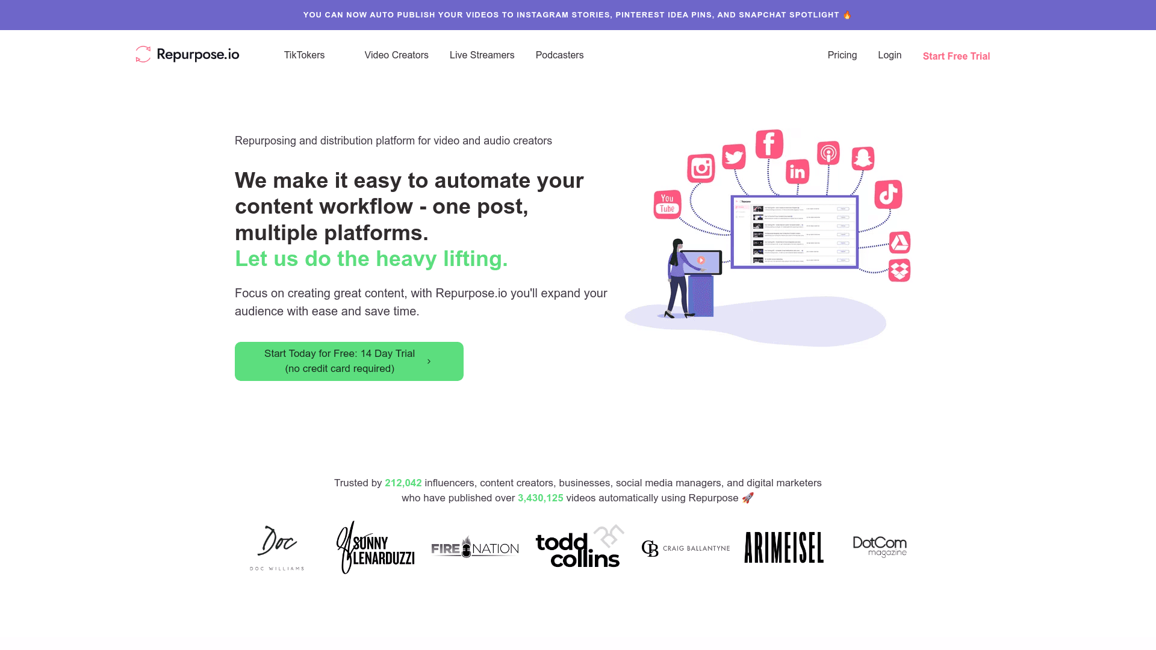Image resolution: width=1156 pixels, height=650 pixels.
Task: Click the Snapchat icon in hero image
Action: [x=863, y=157]
